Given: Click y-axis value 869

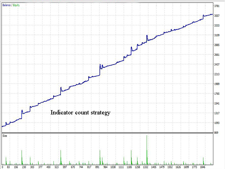Looking at the screenshot, I should point(216,133).
